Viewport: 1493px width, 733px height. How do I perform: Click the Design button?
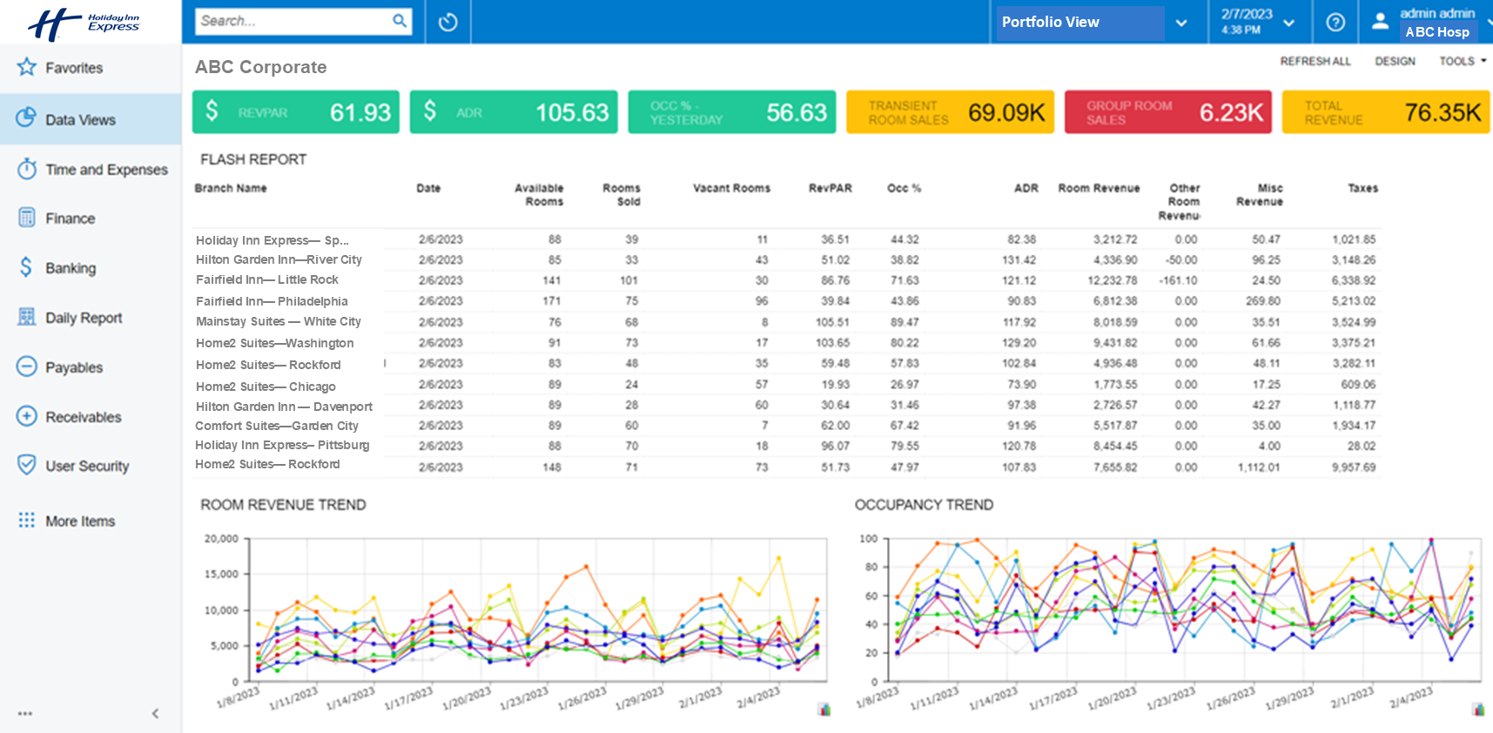[x=1395, y=61]
